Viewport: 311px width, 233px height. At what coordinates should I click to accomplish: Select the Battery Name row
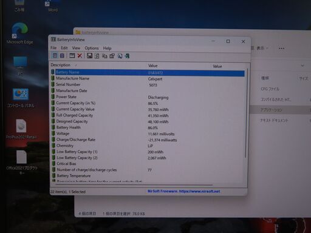tap(148, 72)
